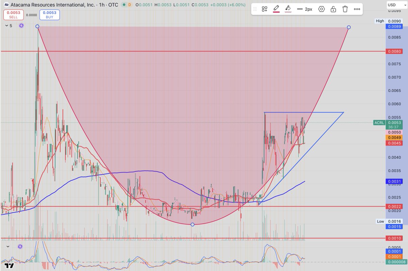Select the arc's top-left anchor point
408x271 pixels.
tap(37, 26)
